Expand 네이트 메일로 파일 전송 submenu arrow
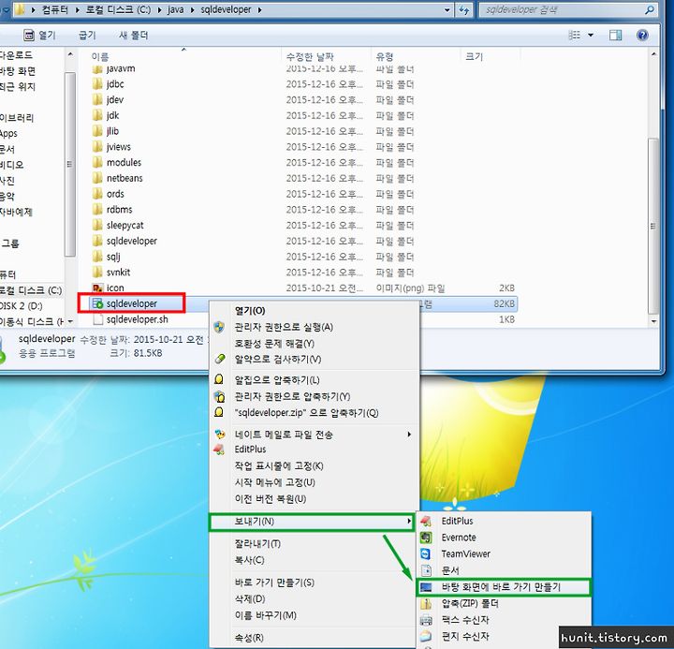674x649 pixels. pyautogui.click(x=409, y=435)
